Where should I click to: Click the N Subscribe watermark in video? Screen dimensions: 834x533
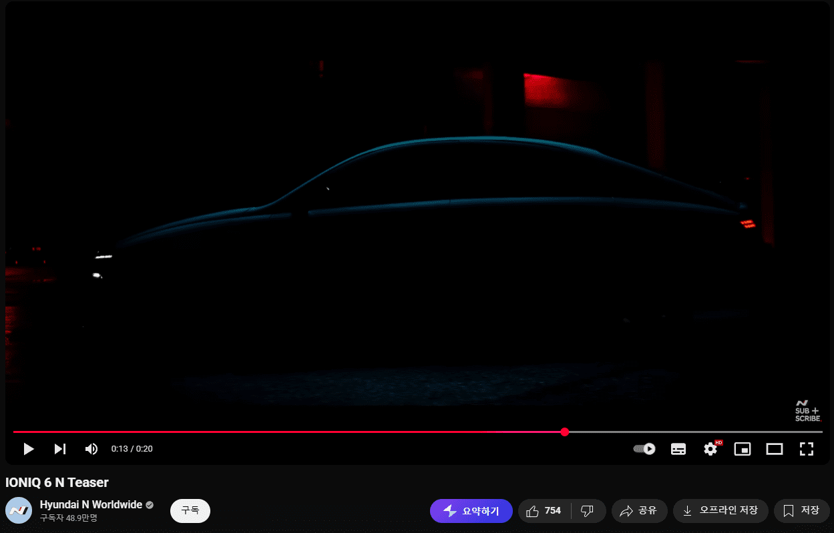(807, 411)
